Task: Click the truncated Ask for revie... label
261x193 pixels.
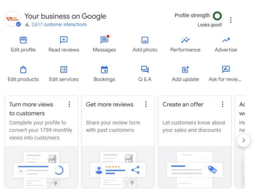Action: tap(225, 79)
